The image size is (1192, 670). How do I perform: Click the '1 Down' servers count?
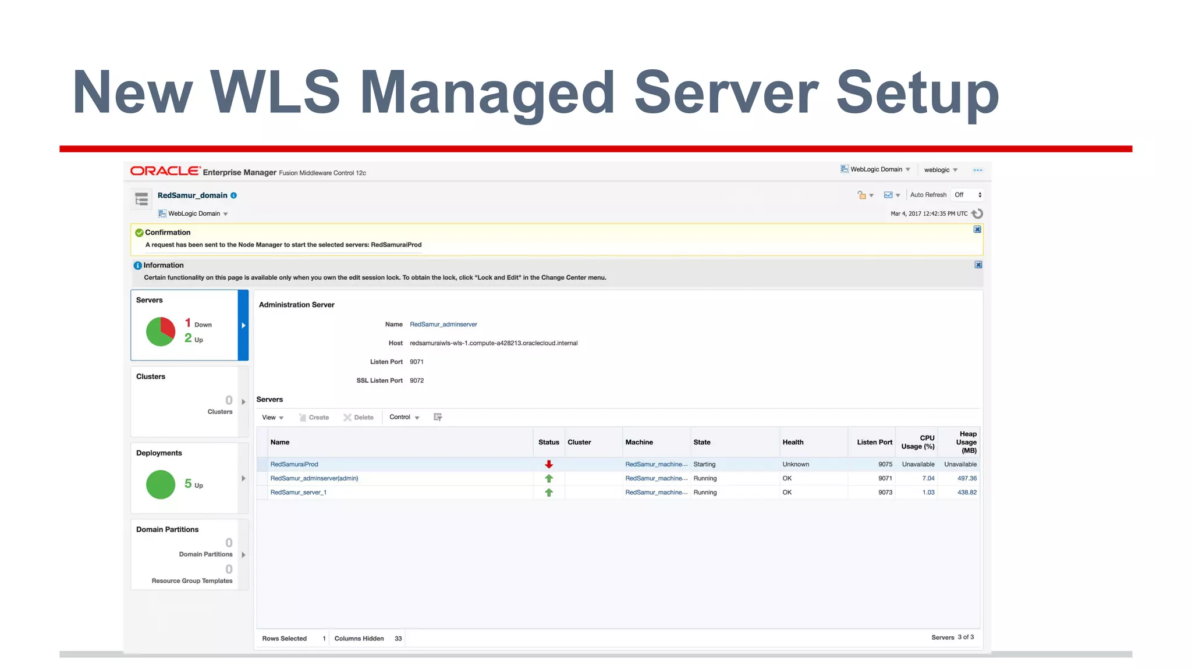coord(198,323)
